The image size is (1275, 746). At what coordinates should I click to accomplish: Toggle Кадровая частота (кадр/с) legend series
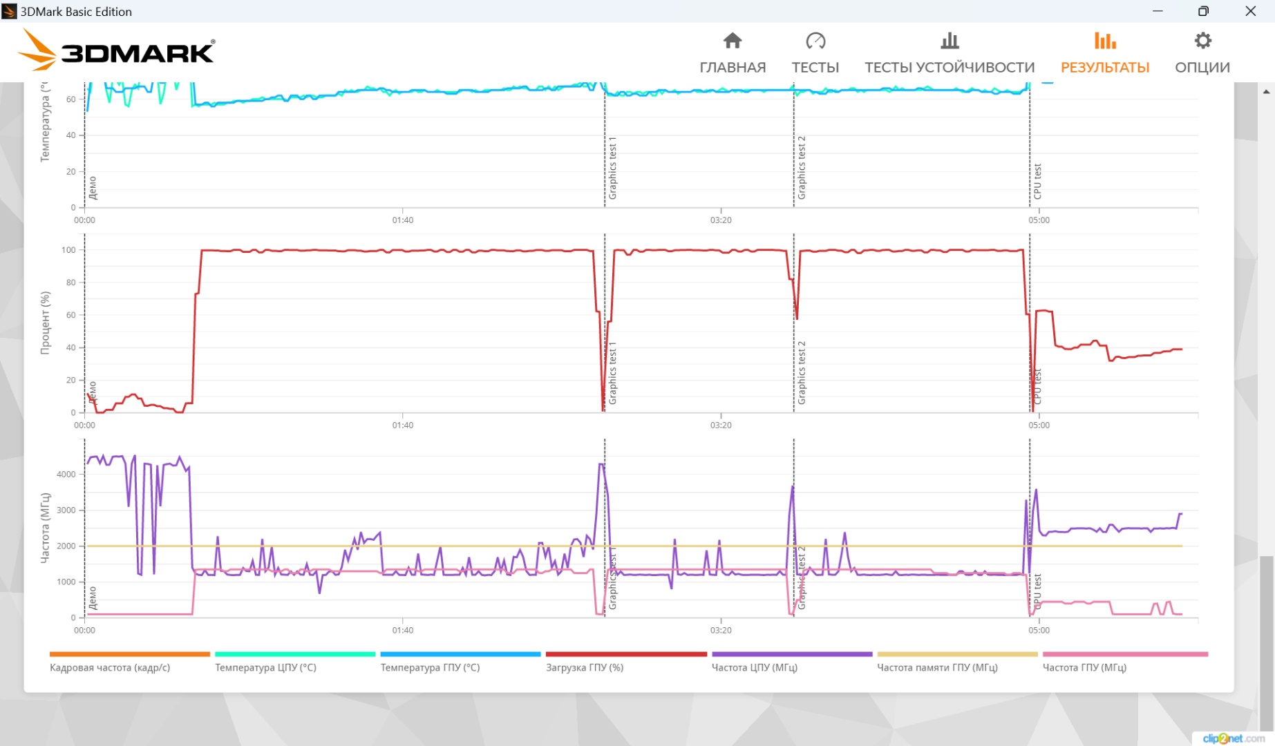tap(110, 667)
